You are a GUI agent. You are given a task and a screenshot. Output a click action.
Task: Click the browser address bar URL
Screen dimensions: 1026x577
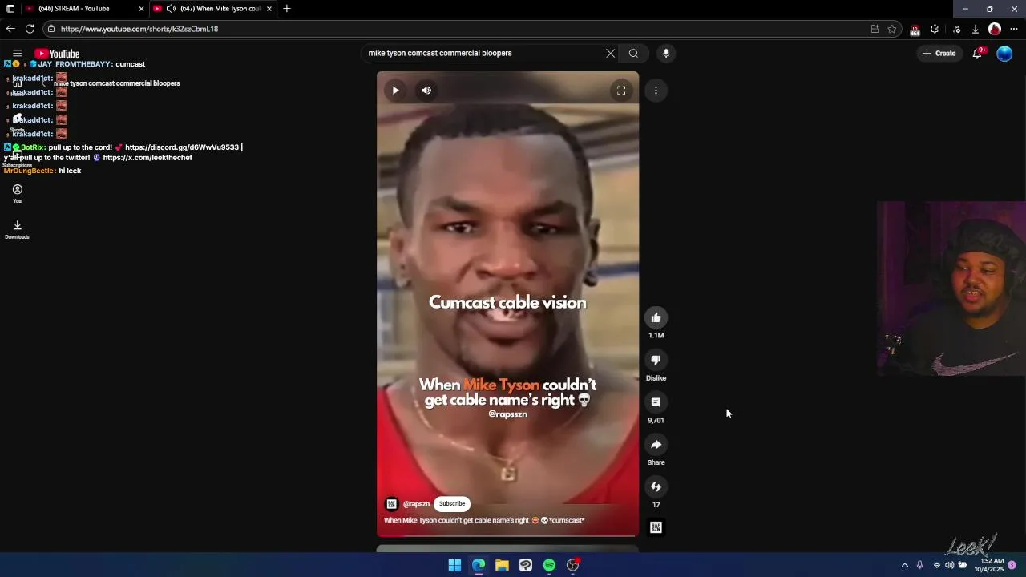pos(139,29)
